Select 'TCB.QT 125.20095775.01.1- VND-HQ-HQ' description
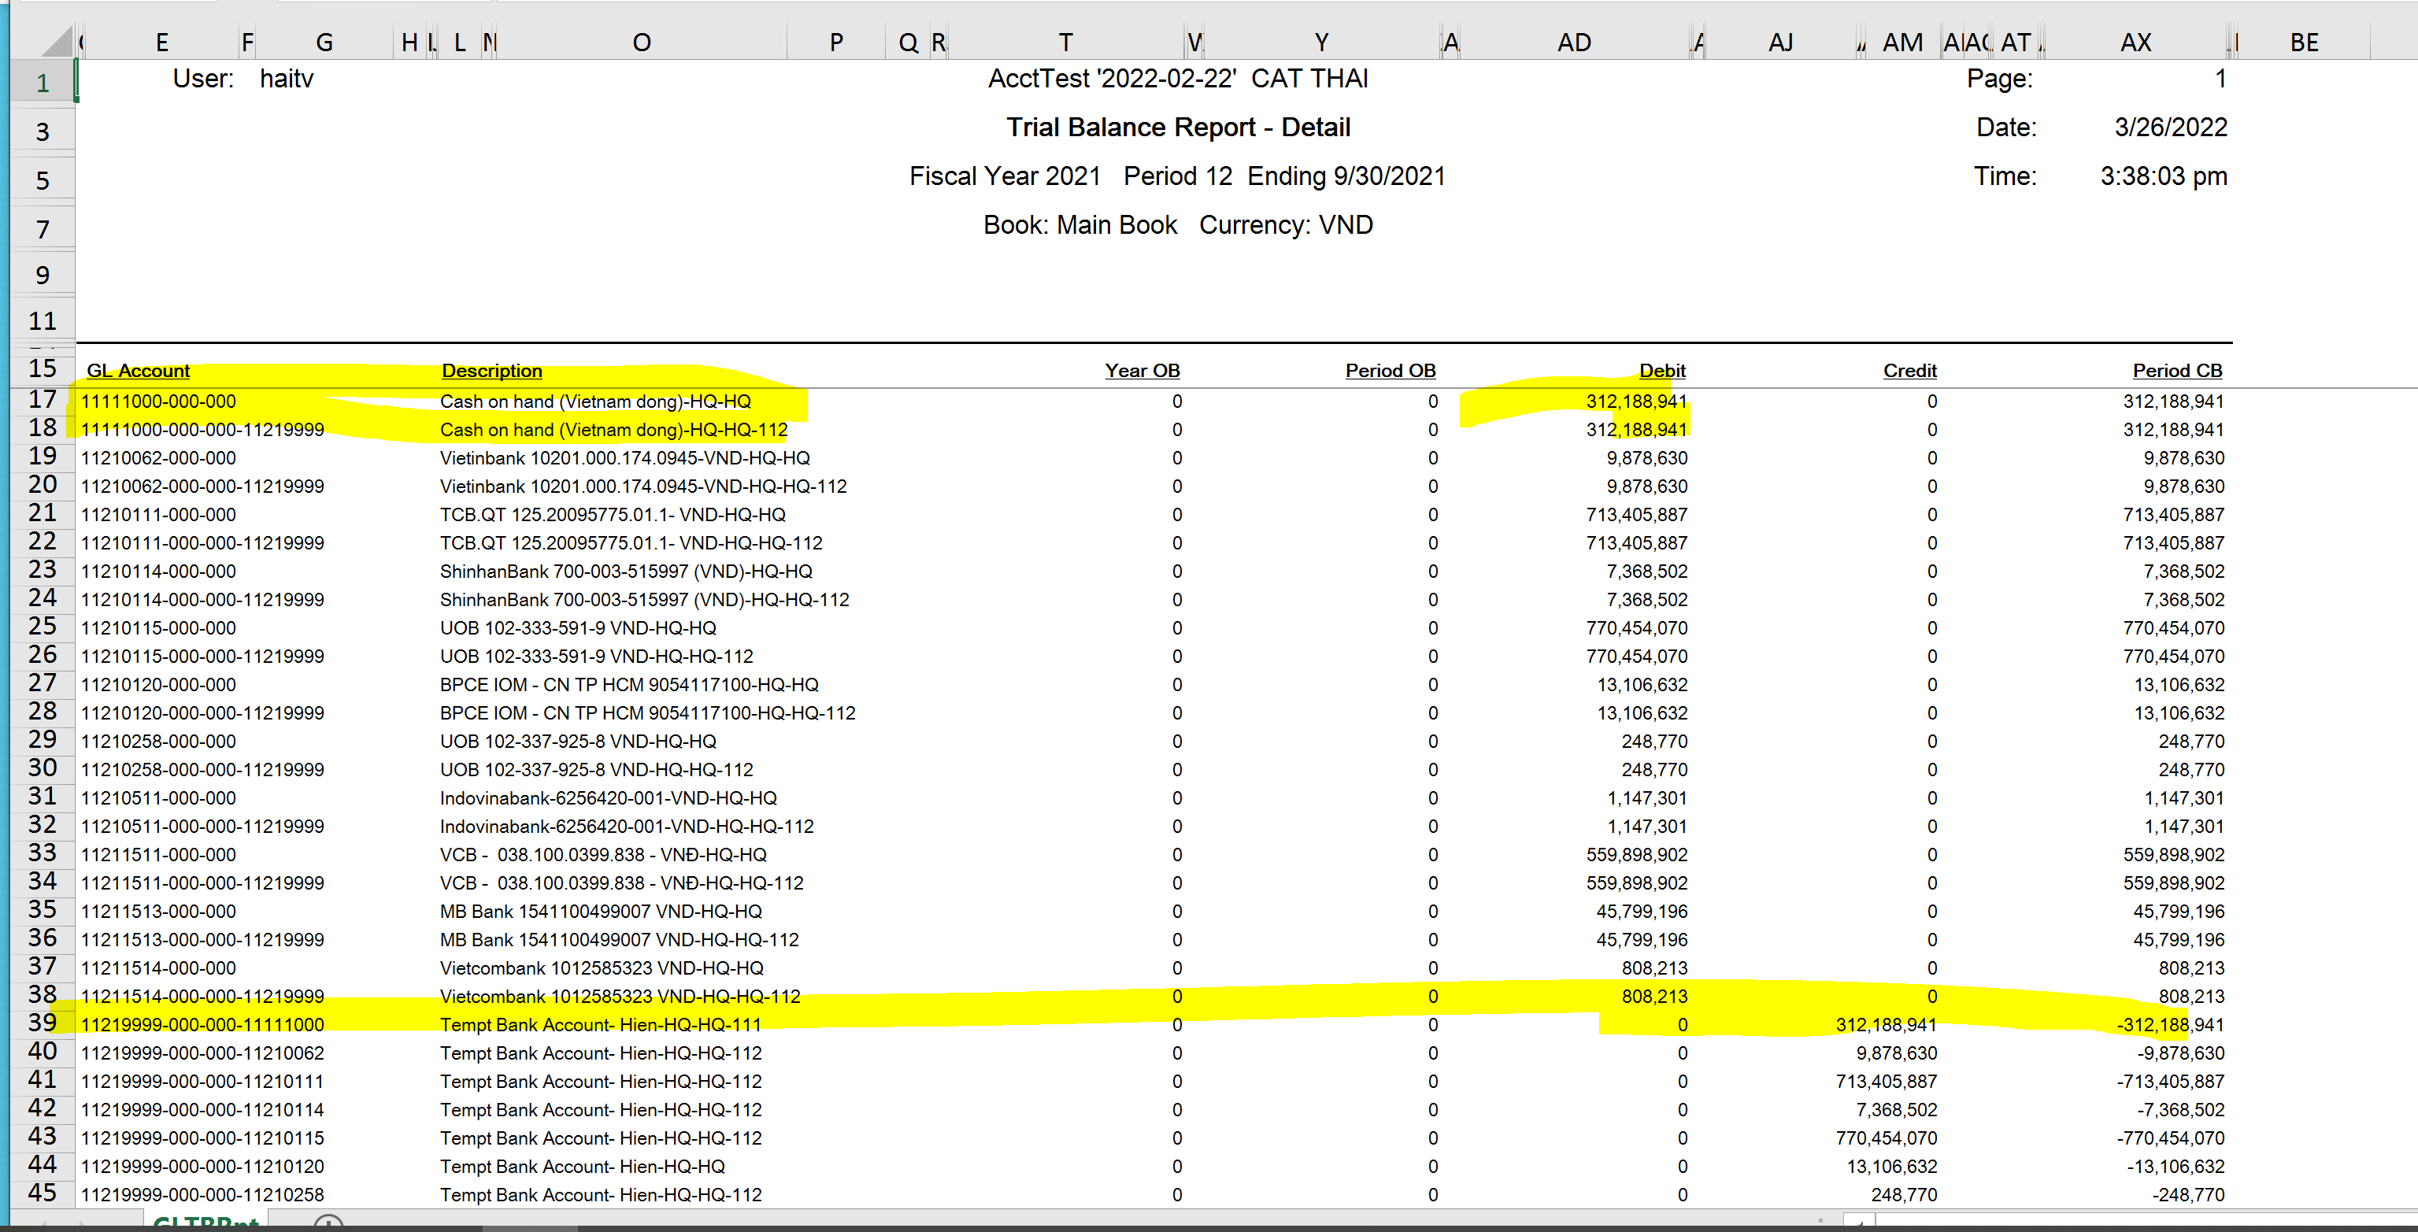Viewport: 2418px width, 1232px height. pyautogui.click(x=613, y=514)
